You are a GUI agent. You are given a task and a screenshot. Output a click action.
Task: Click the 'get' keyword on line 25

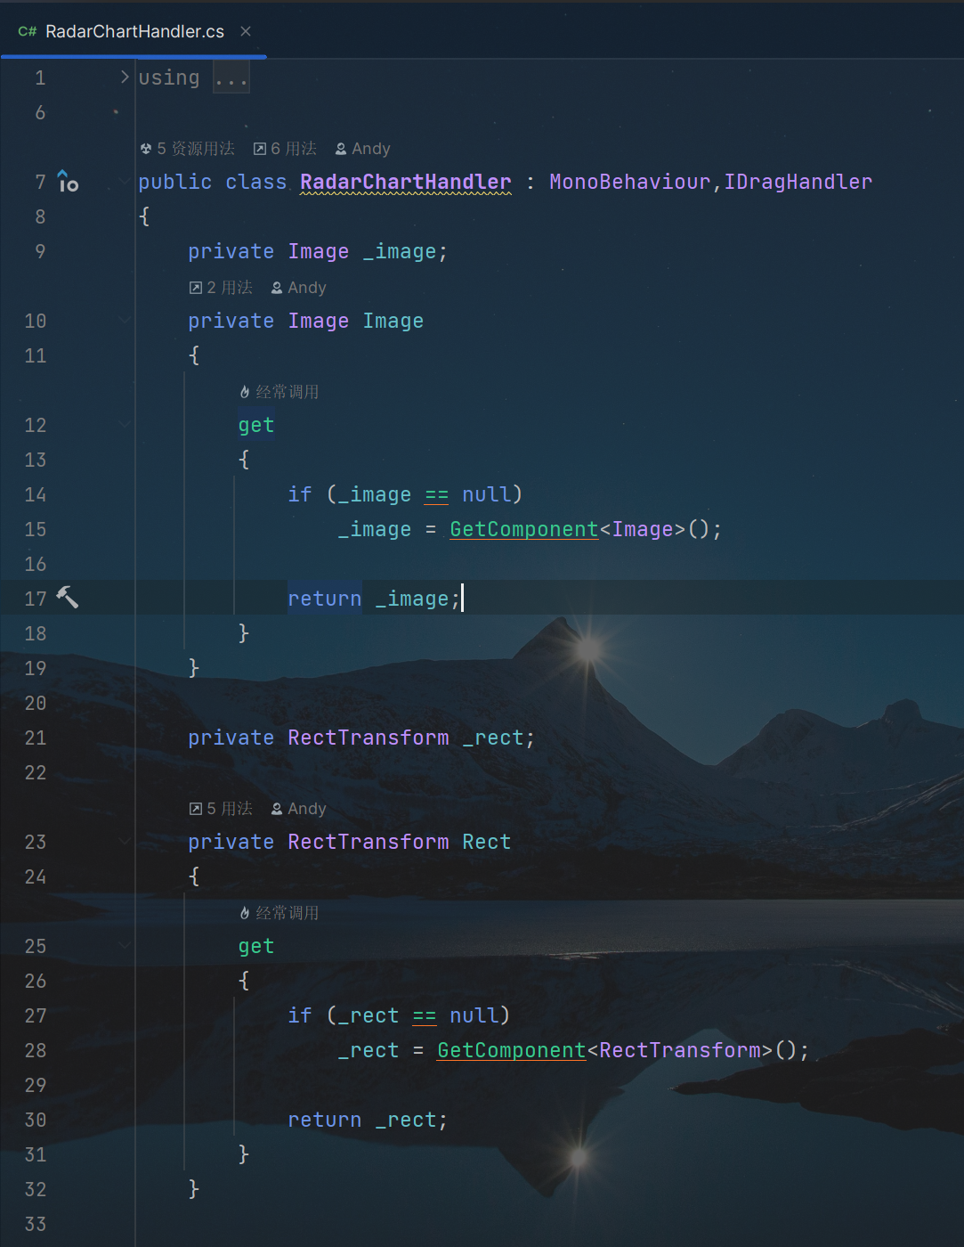256,946
